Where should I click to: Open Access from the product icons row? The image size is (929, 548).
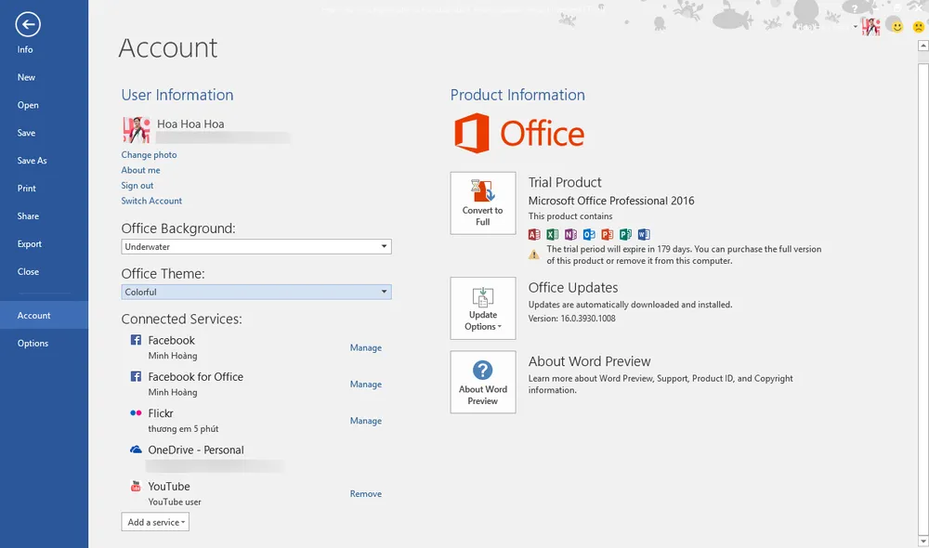pos(534,234)
